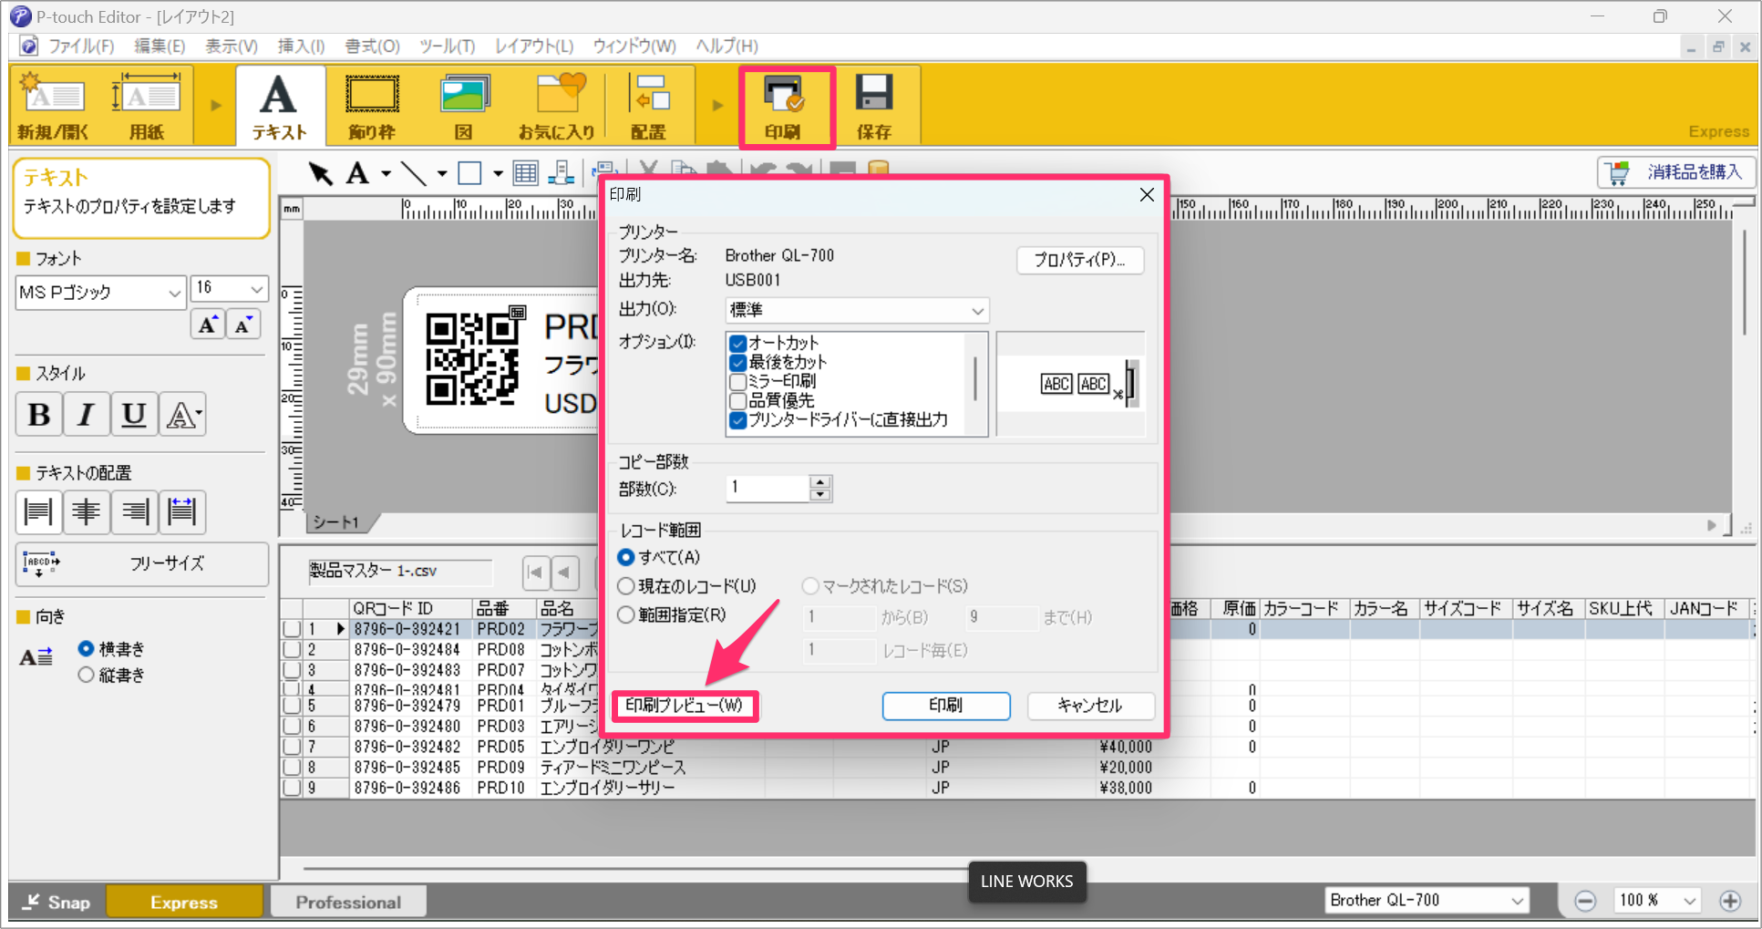The width and height of the screenshot is (1762, 929).
Task: Open the ファイル(F) menu
Action: 80,46
